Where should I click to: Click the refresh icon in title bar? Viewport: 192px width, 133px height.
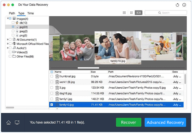[x=177, y=5]
